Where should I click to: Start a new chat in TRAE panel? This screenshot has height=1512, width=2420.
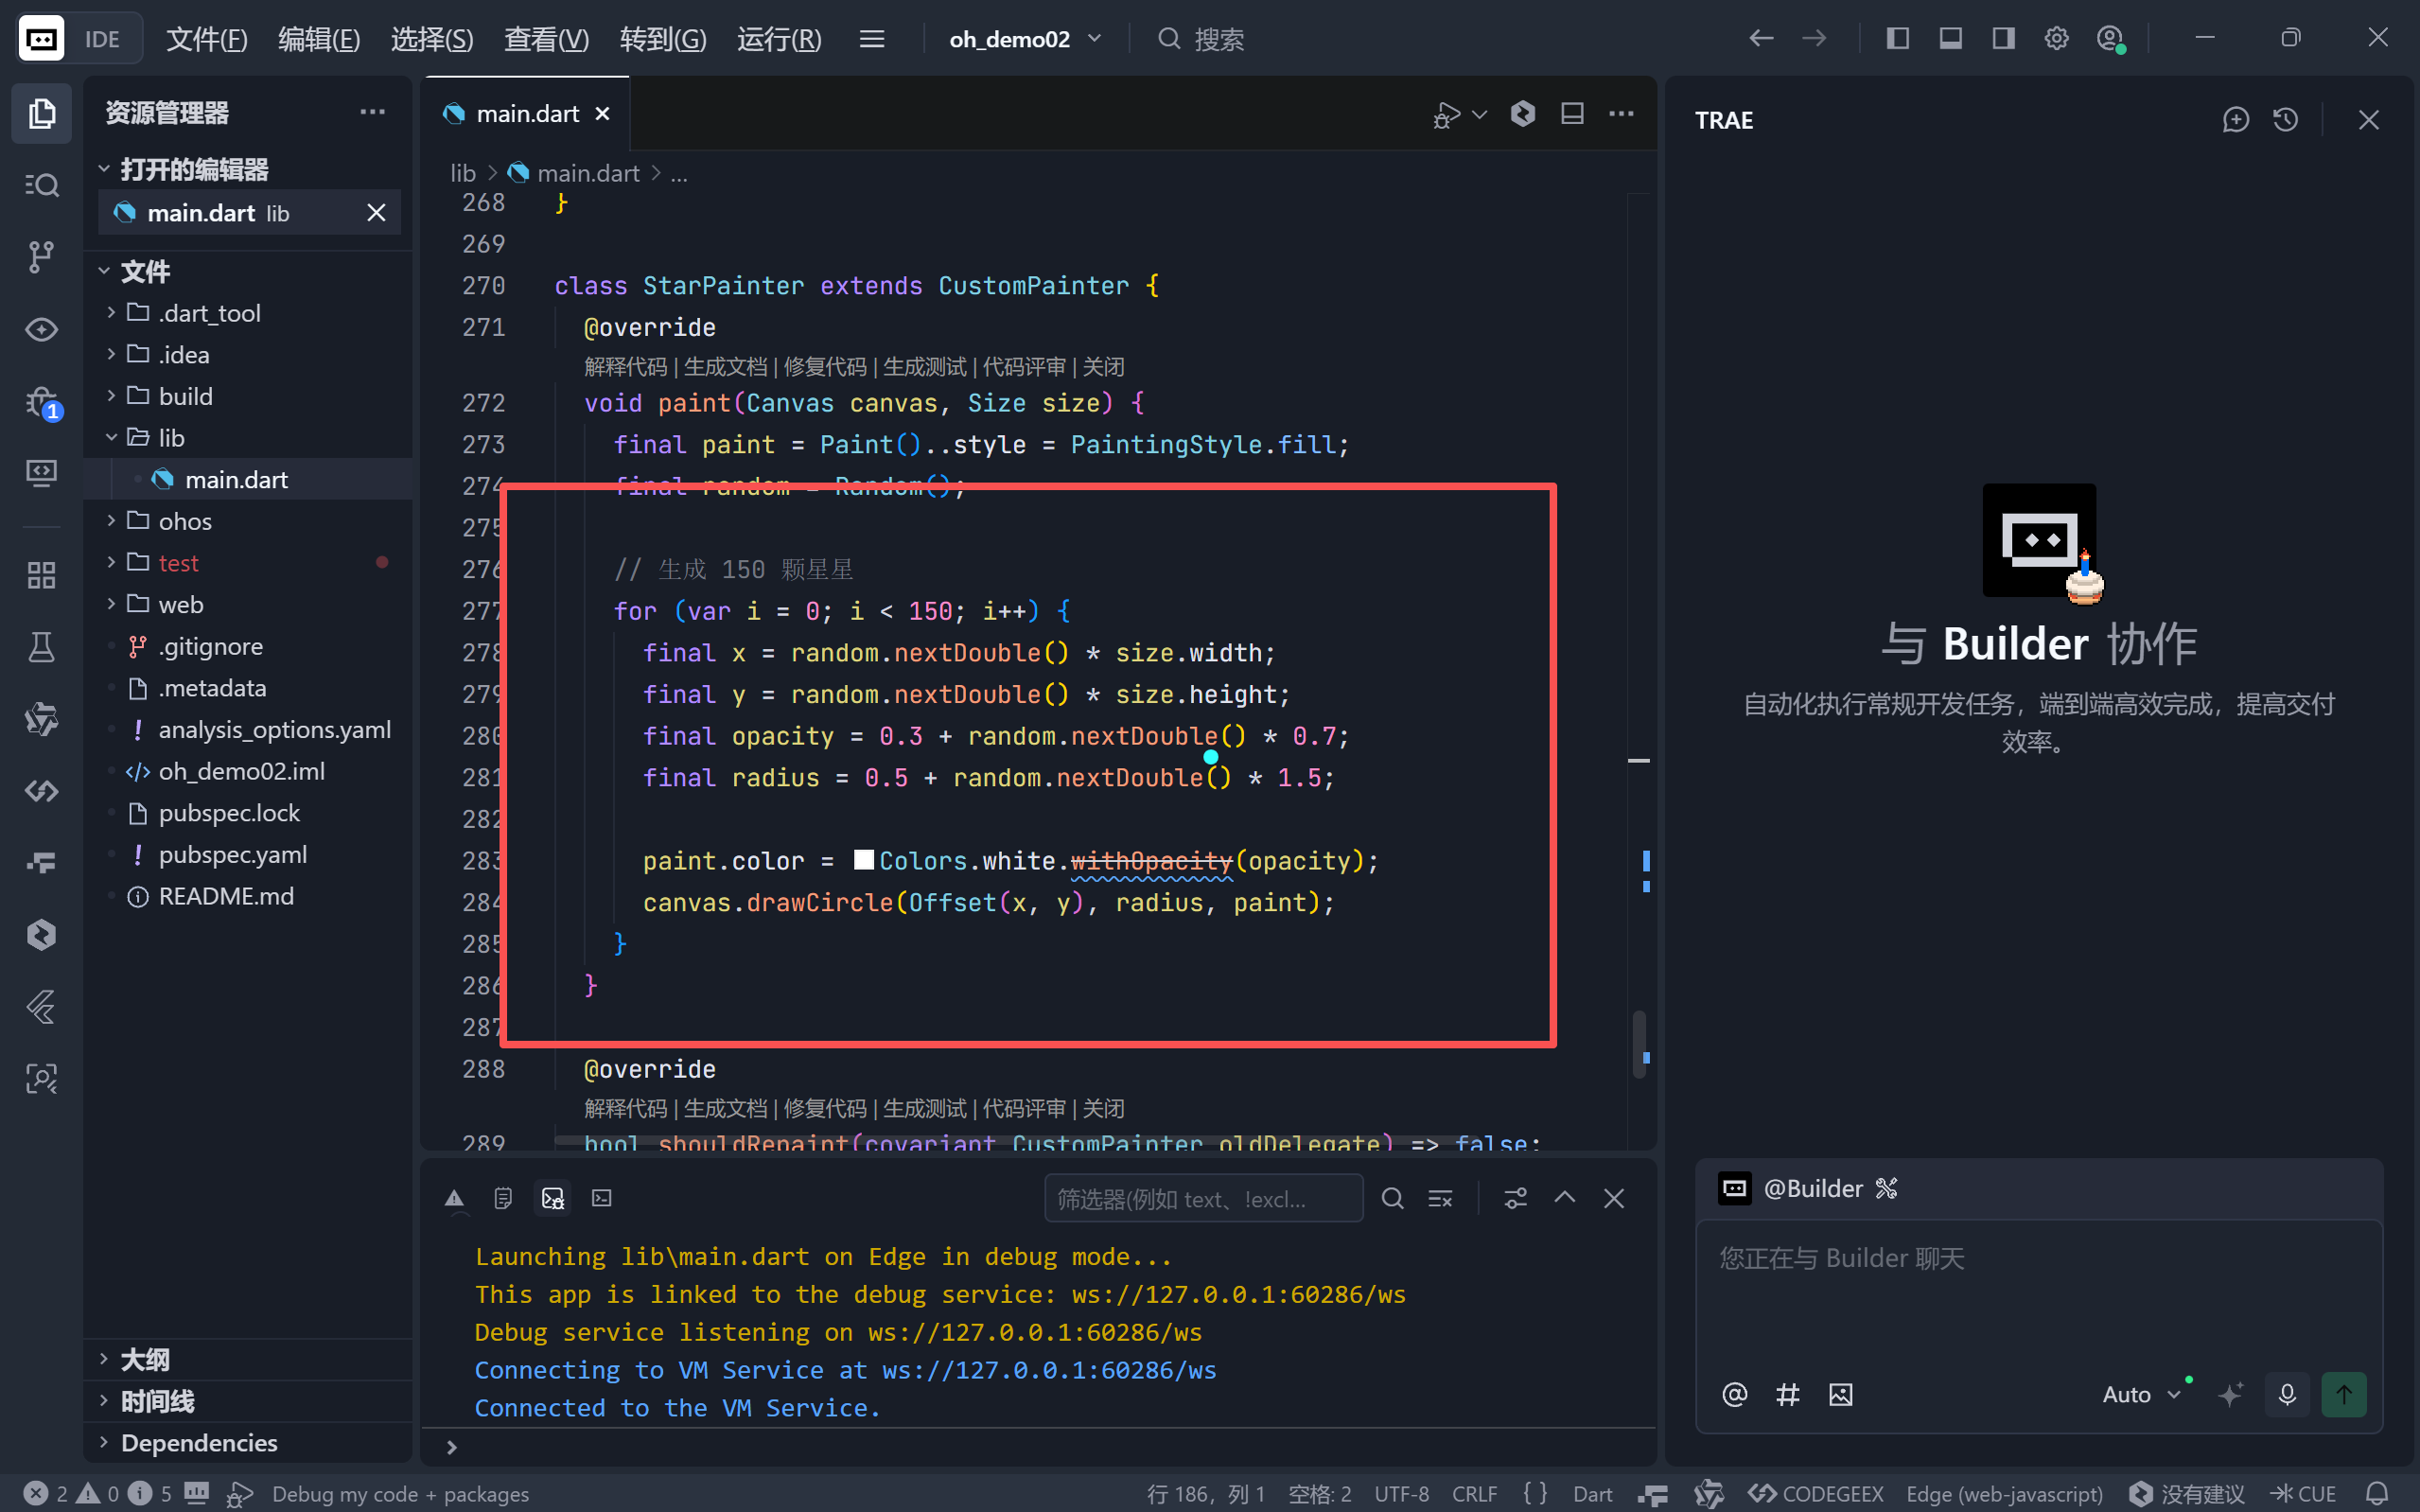[x=2236, y=120]
